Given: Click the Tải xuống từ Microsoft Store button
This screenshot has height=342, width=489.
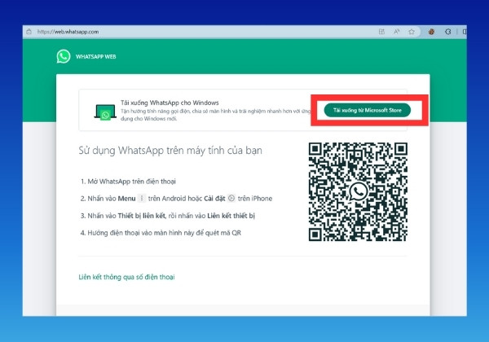Looking at the screenshot, I should pyautogui.click(x=368, y=110).
